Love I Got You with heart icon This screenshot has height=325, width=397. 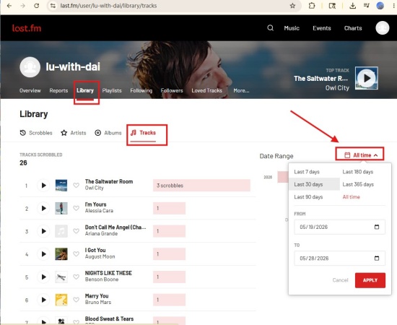[77, 253]
